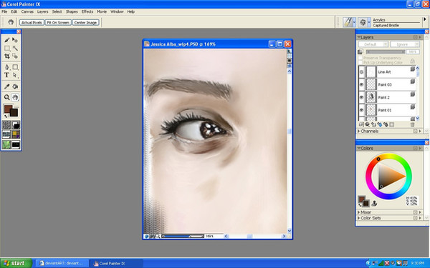The image size is (430, 268).
Task: Select the Crop tool
Action: coord(7,56)
